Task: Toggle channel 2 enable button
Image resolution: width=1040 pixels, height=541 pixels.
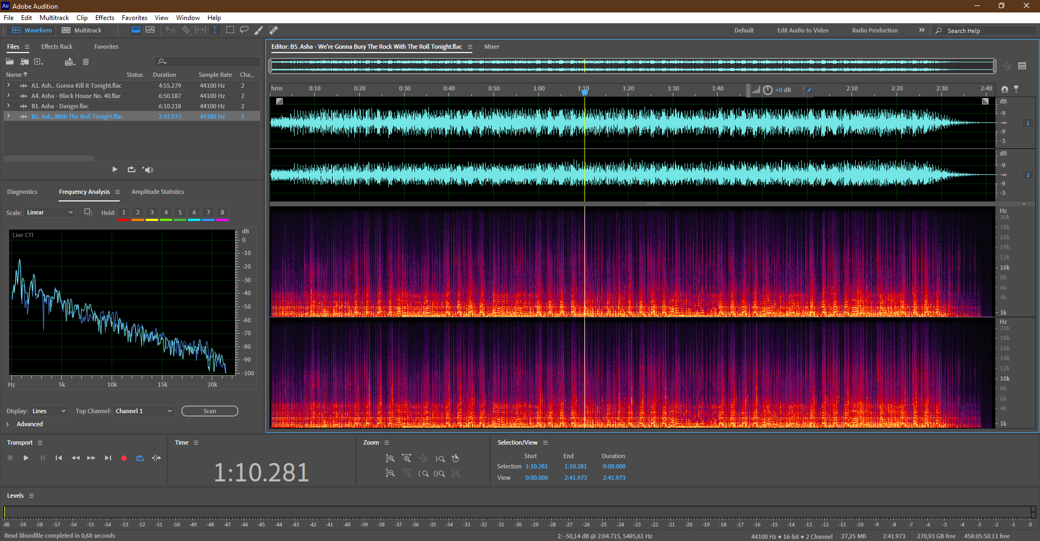Action: [x=1028, y=175]
